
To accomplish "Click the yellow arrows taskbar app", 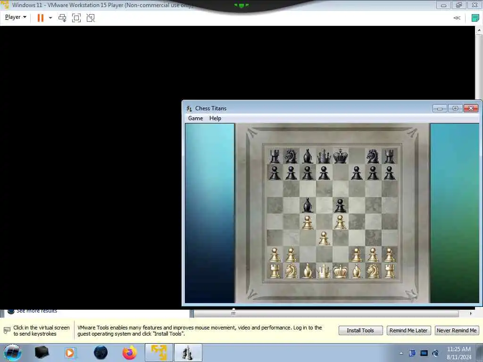I will (159, 353).
